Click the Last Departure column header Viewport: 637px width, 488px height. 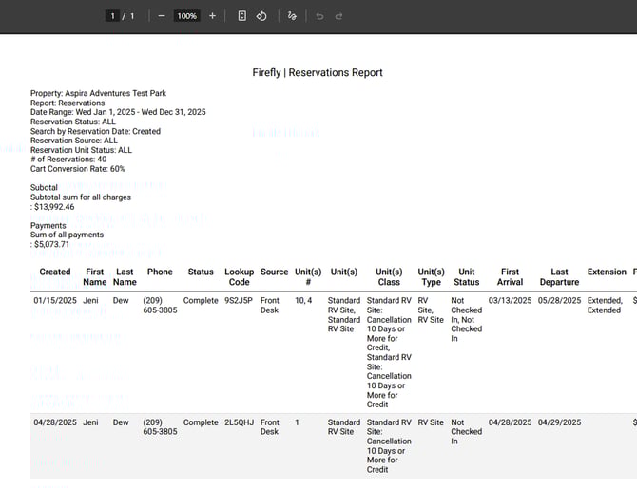(559, 276)
